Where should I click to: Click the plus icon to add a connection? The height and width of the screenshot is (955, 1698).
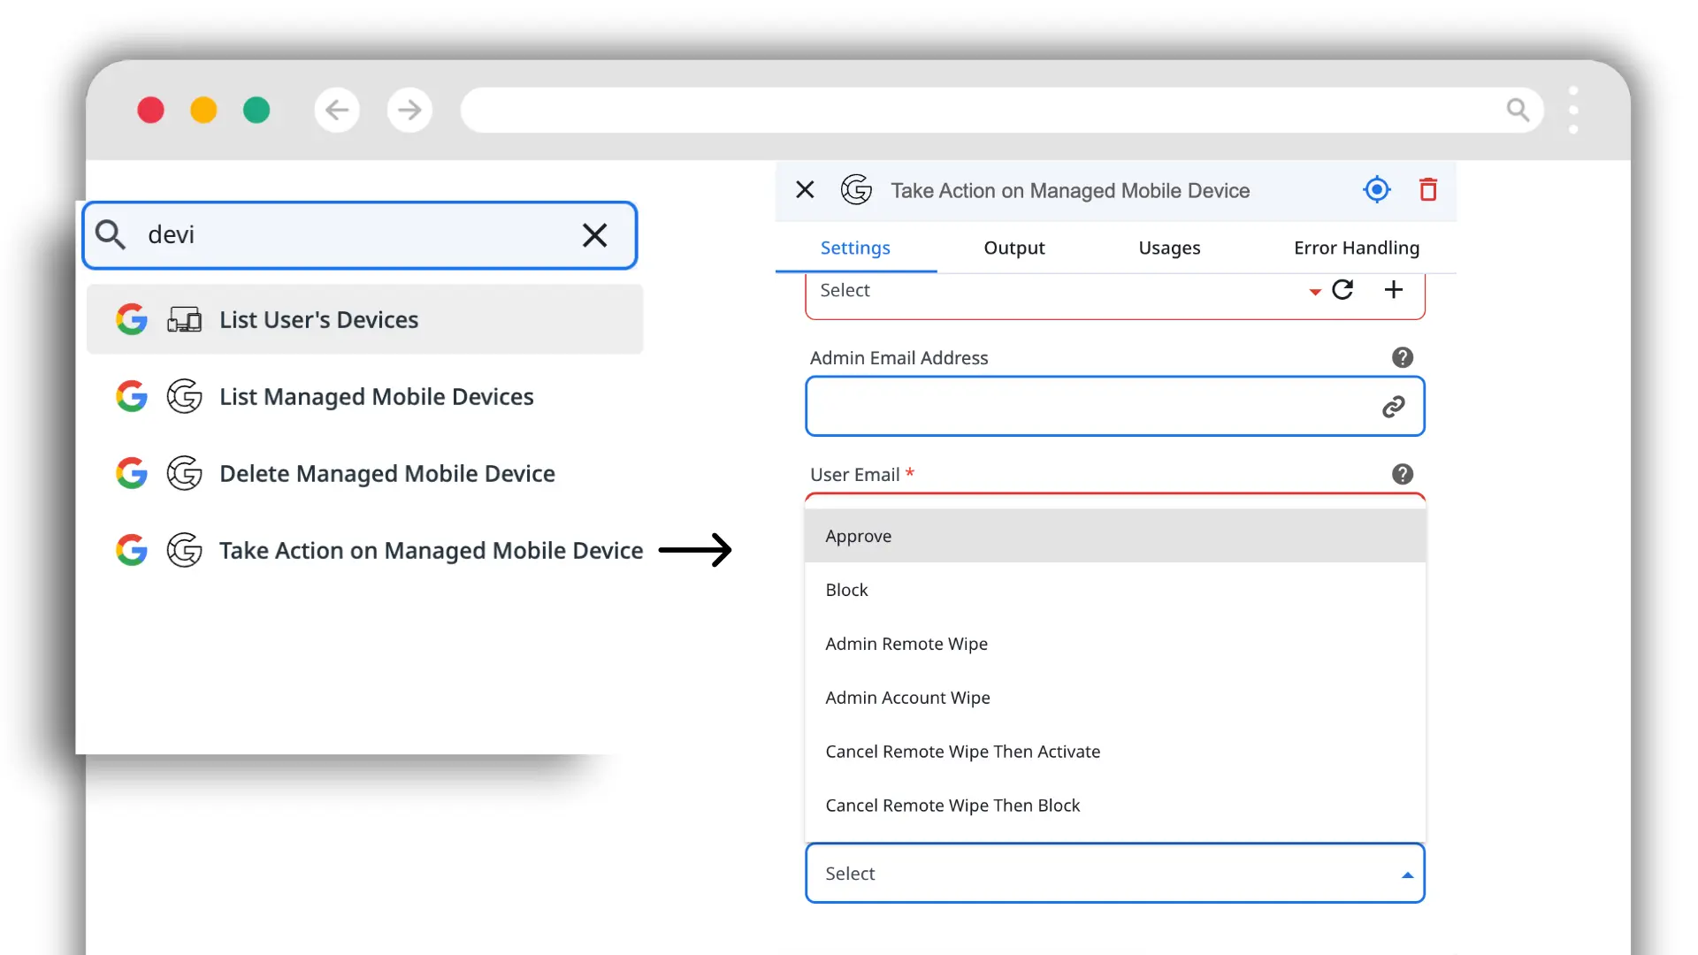pos(1394,289)
